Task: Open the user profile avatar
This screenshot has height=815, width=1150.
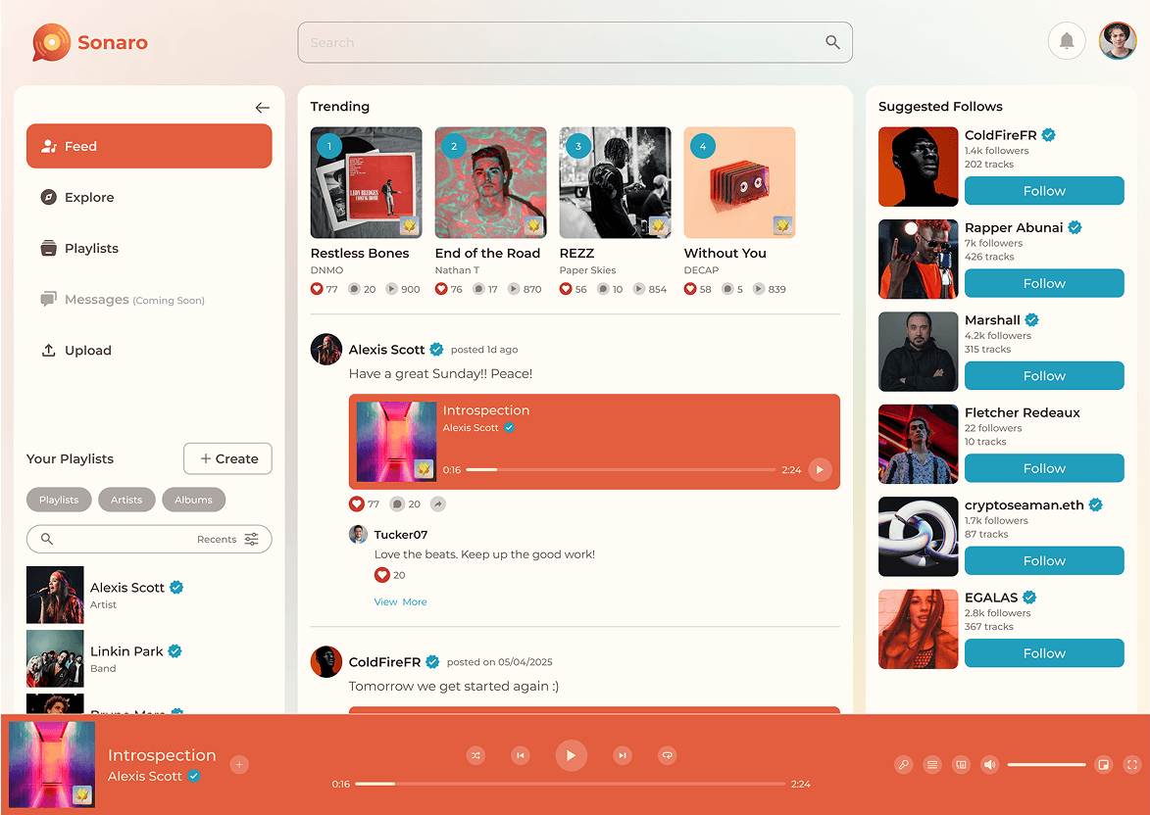Action: (1117, 41)
